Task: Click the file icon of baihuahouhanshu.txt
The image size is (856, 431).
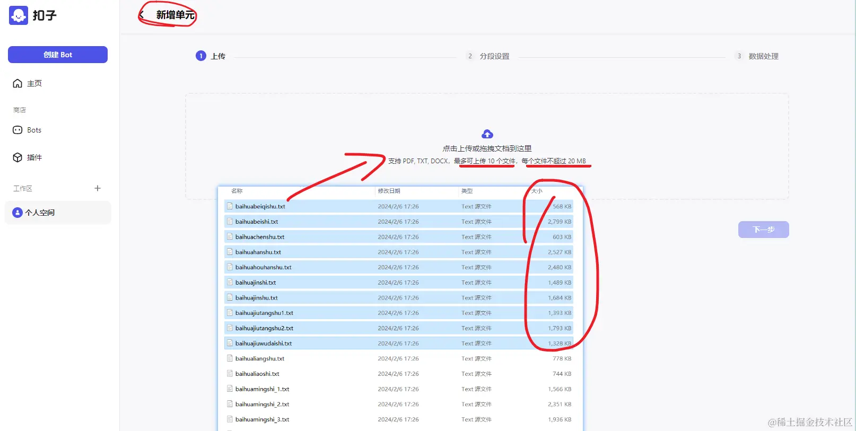Action: (x=230, y=267)
